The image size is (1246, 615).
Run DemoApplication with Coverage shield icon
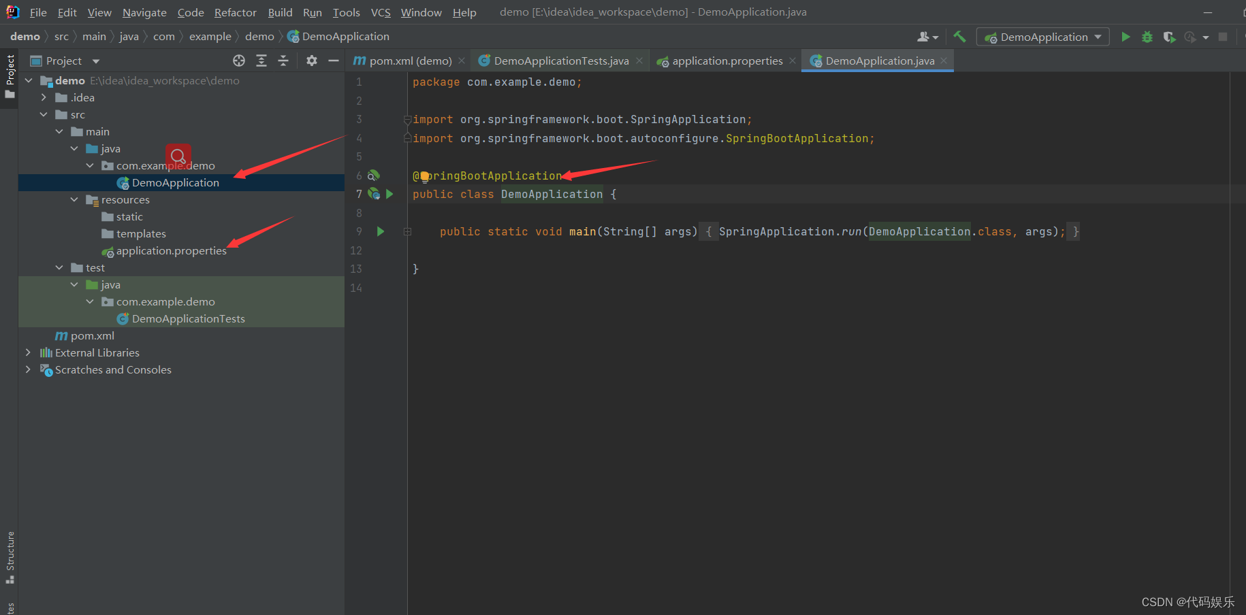click(x=1170, y=37)
